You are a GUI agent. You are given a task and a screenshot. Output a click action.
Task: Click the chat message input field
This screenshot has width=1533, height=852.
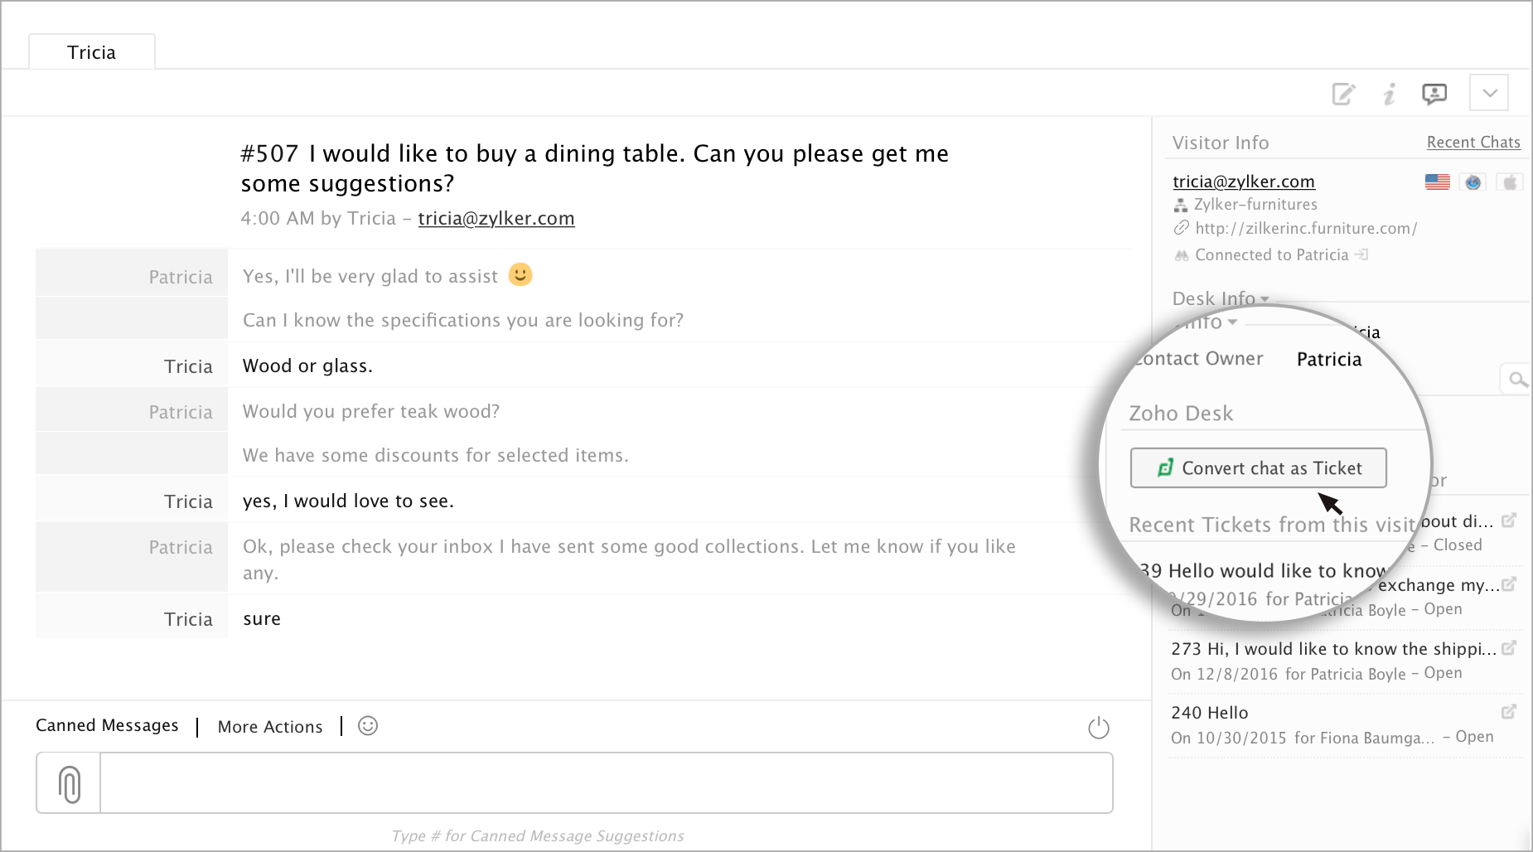[606, 783]
